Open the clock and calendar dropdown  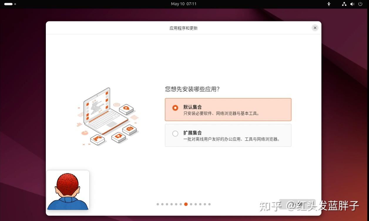coord(184,4)
